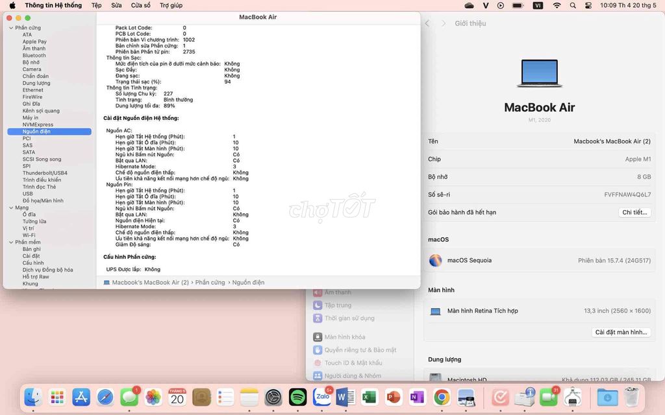665x415 pixels.
Task: Go back in Giới thiệu settings window
Action: (x=427, y=23)
